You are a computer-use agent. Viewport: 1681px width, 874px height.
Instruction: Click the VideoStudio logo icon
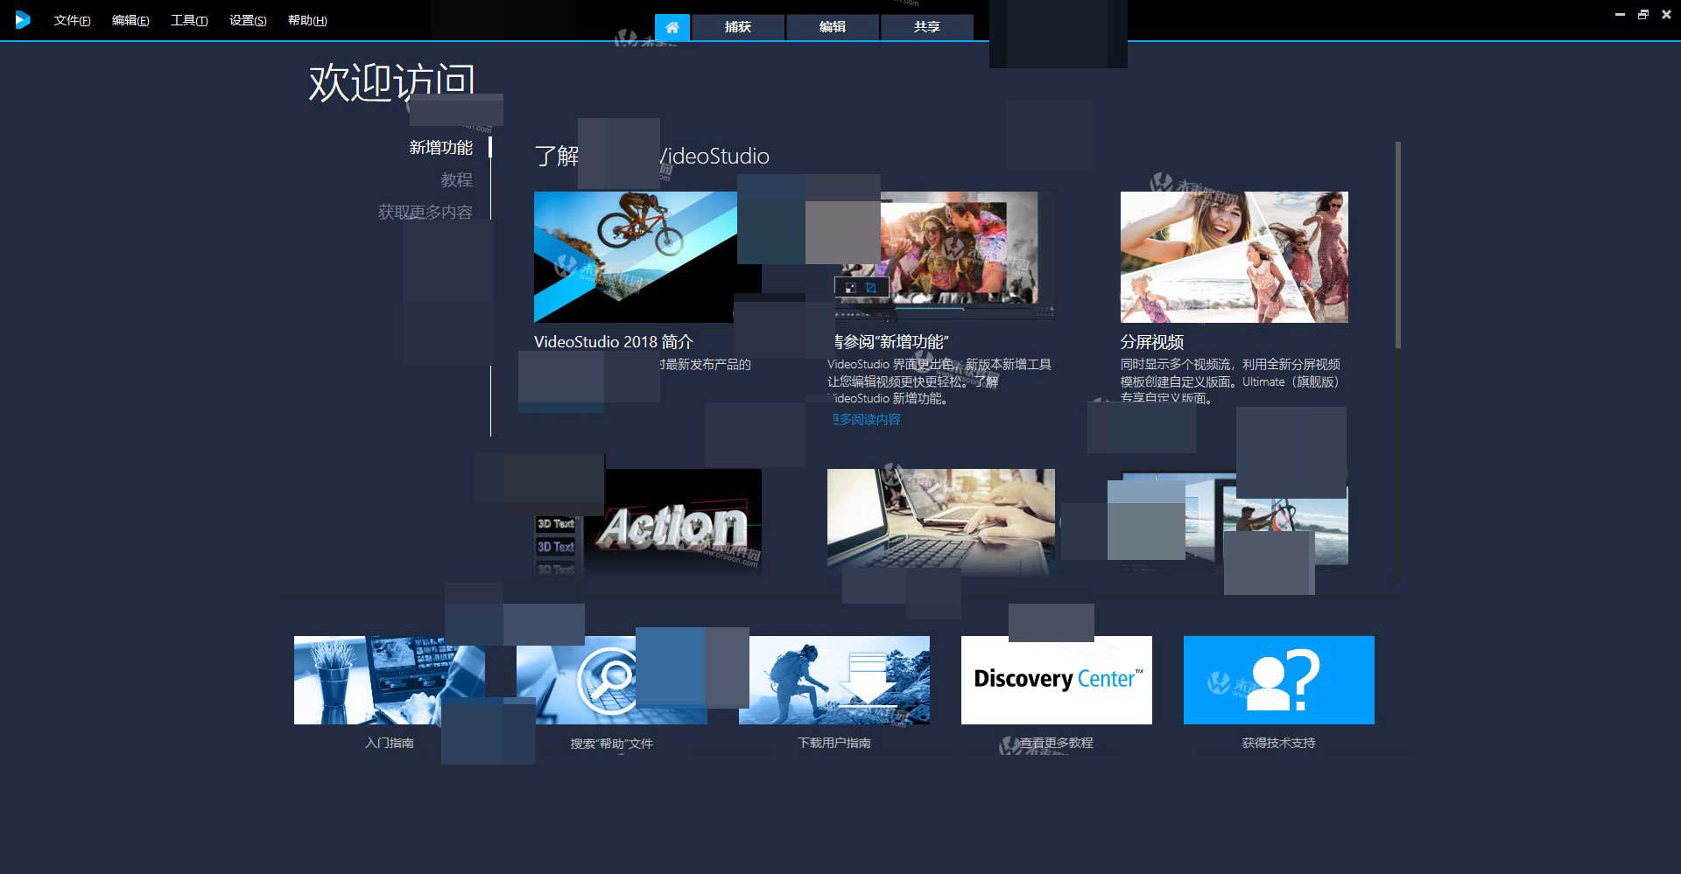(x=22, y=19)
